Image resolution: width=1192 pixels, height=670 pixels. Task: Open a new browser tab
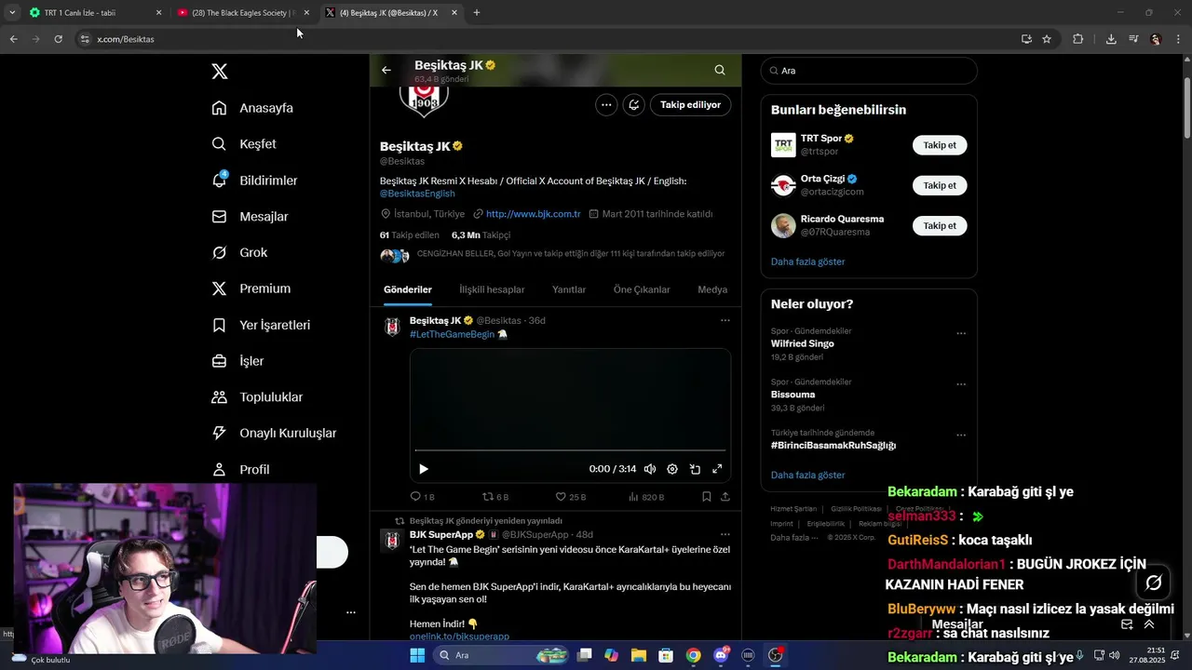(x=477, y=13)
